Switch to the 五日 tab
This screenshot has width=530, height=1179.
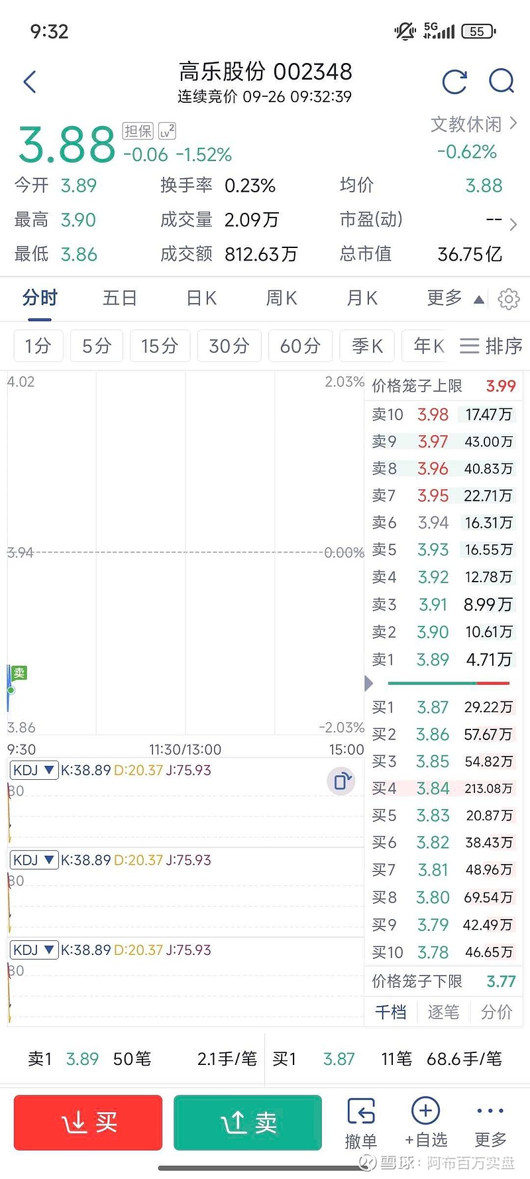tap(120, 298)
